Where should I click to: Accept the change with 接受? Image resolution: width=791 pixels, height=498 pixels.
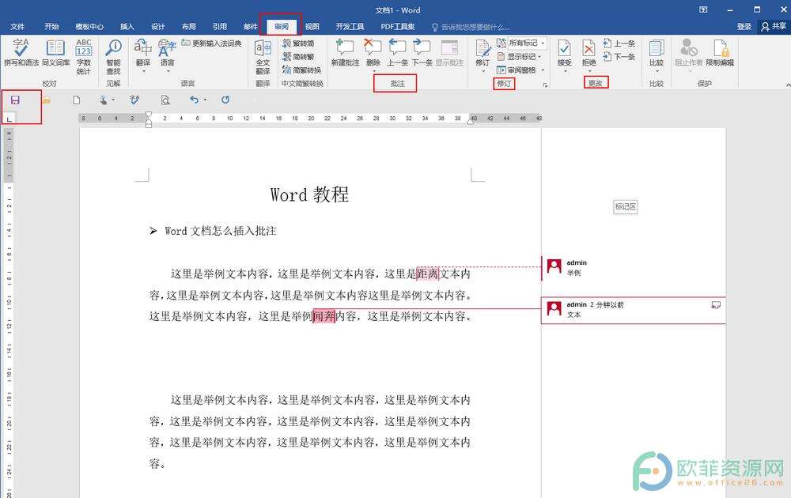click(x=565, y=52)
